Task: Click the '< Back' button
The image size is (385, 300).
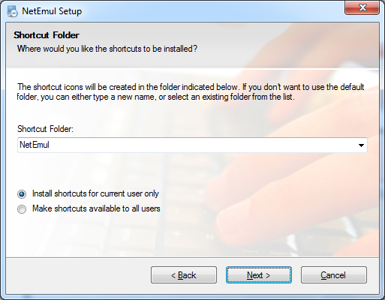Action: point(184,275)
